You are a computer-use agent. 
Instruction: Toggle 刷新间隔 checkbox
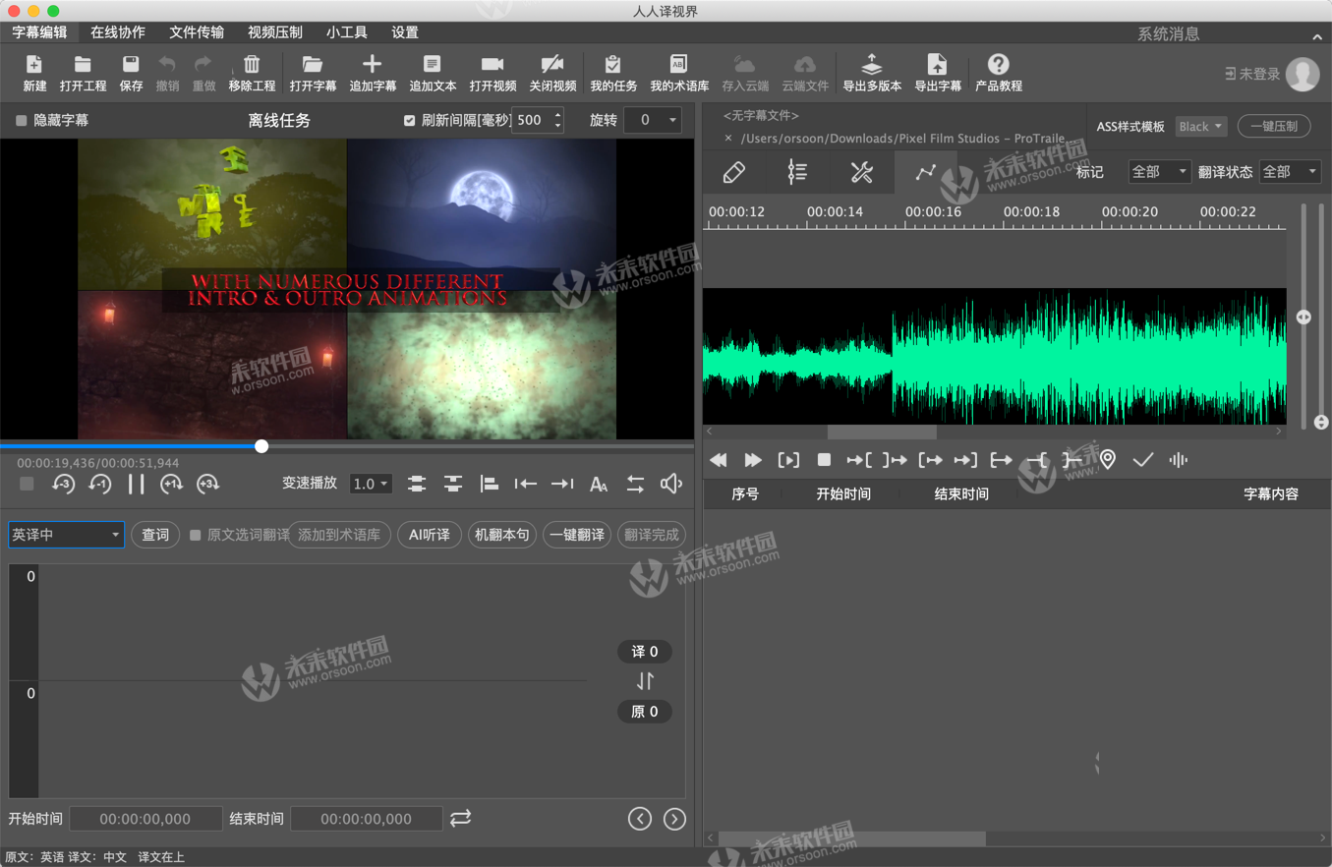(409, 120)
